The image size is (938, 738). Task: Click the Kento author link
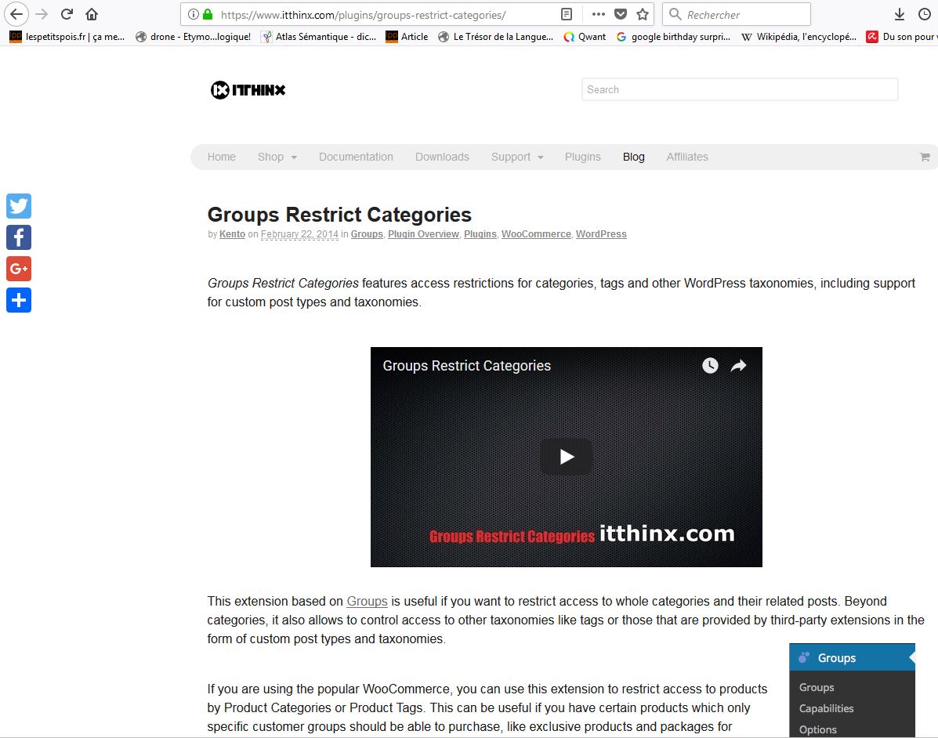232,234
